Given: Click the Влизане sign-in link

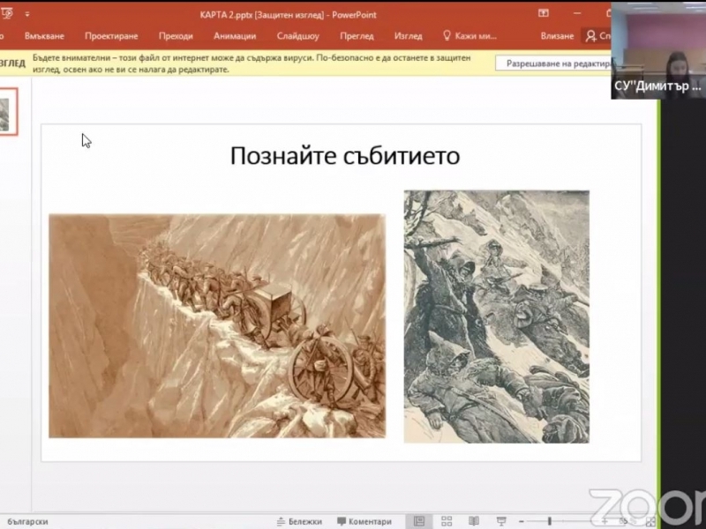Looking at the screenshot, I should [557, 36].
